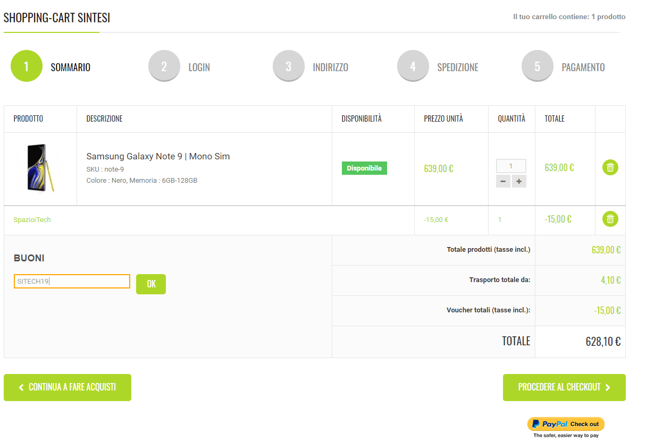
Task: Click the SpazioiTech voucher name
Action: pyautogui.click(x=32, y=219)
